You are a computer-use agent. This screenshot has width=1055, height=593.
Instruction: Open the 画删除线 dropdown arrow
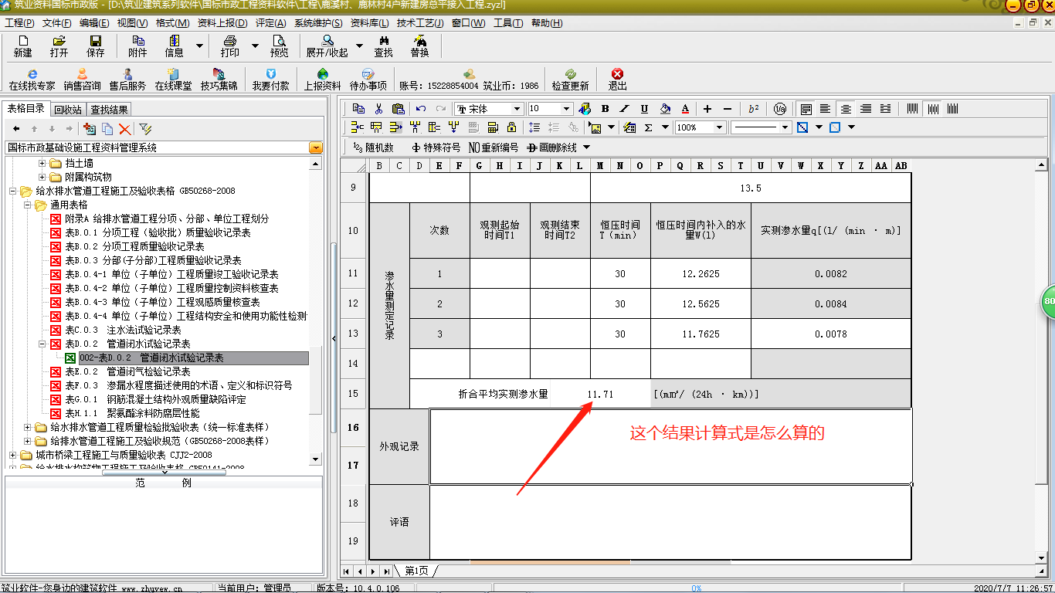(x=586, y=147)
